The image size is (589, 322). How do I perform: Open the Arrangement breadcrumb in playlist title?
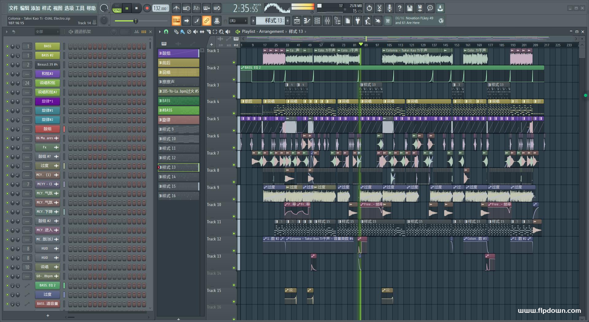(271, 31)
